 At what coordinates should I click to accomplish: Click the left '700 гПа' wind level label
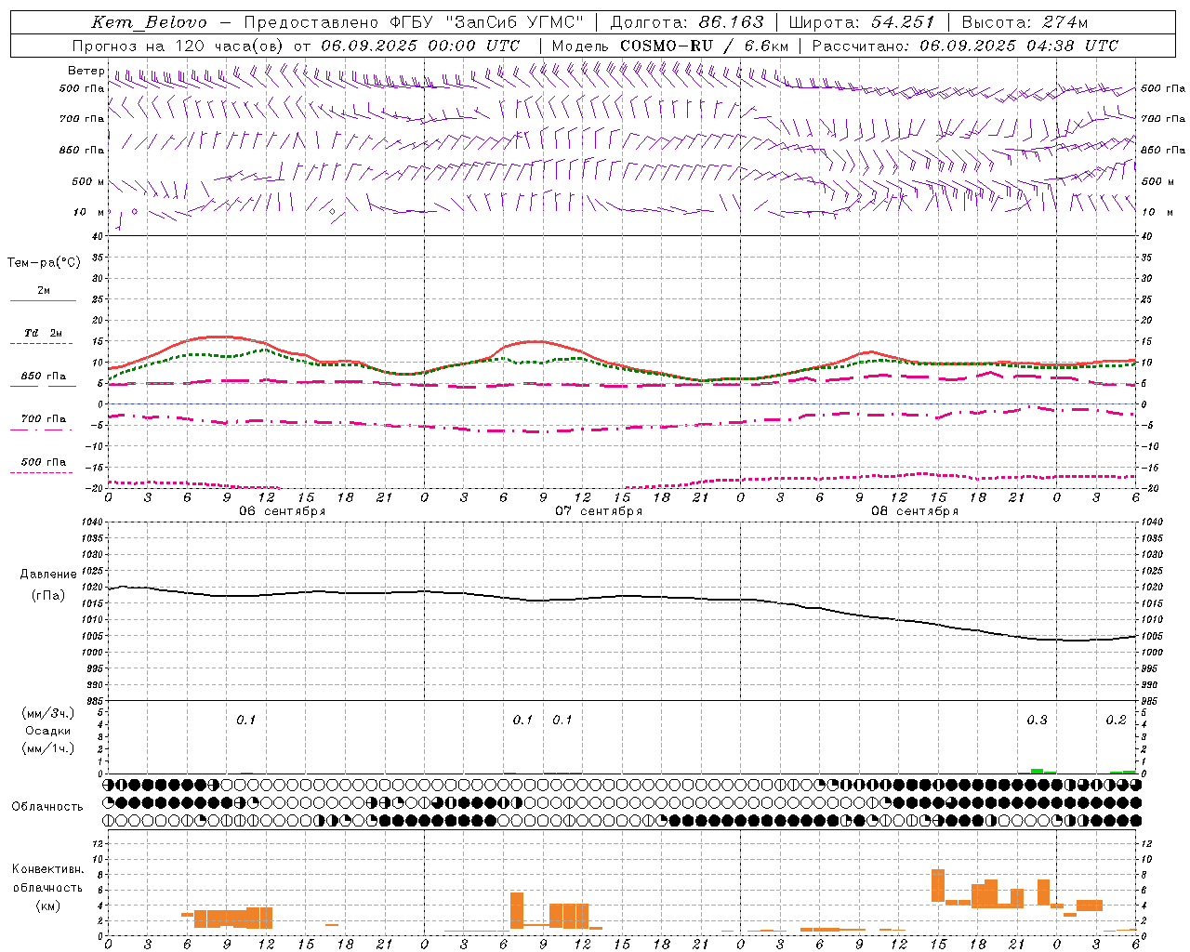(x=82, y=119)
